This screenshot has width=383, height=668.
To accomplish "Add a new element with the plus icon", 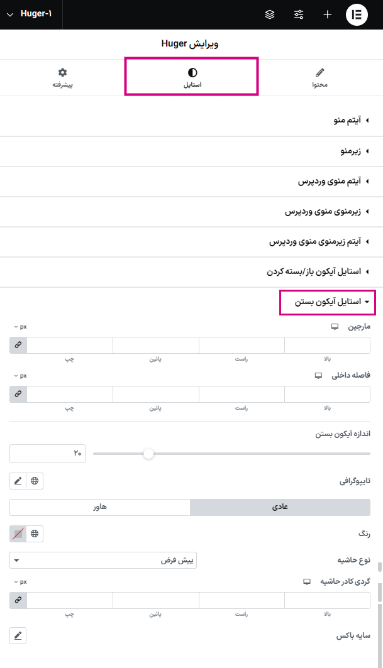I will [327, 13].
